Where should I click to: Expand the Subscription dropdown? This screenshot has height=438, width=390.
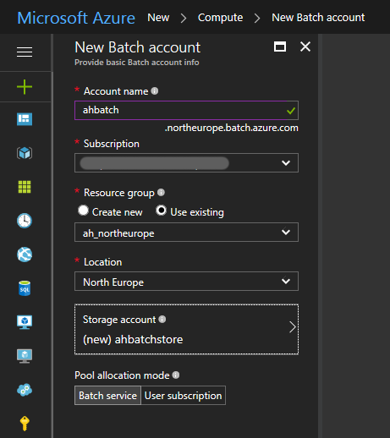(186, 162)
